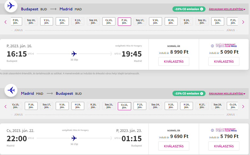Show later outbound dates with right arrow
The image size is (250, 155).
coord(243,22)
